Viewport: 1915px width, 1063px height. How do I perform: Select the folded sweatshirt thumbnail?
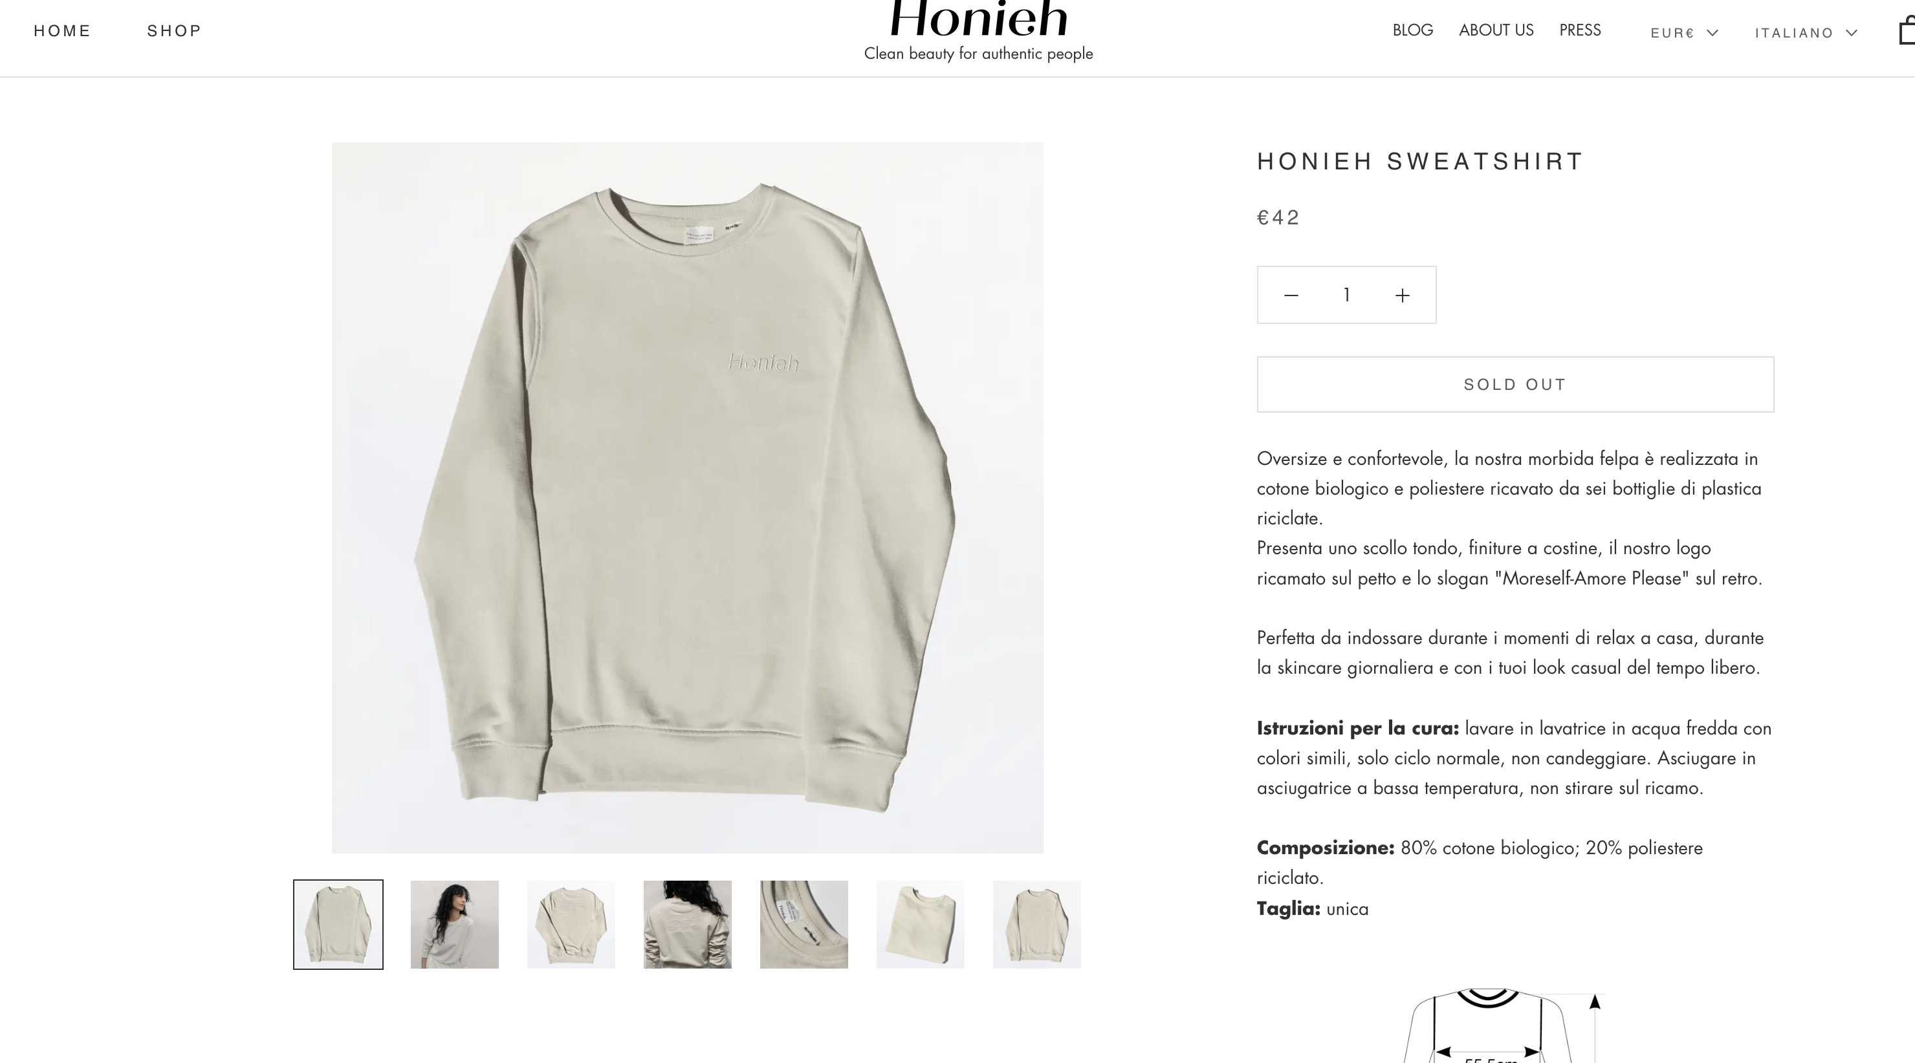[921, 925]
